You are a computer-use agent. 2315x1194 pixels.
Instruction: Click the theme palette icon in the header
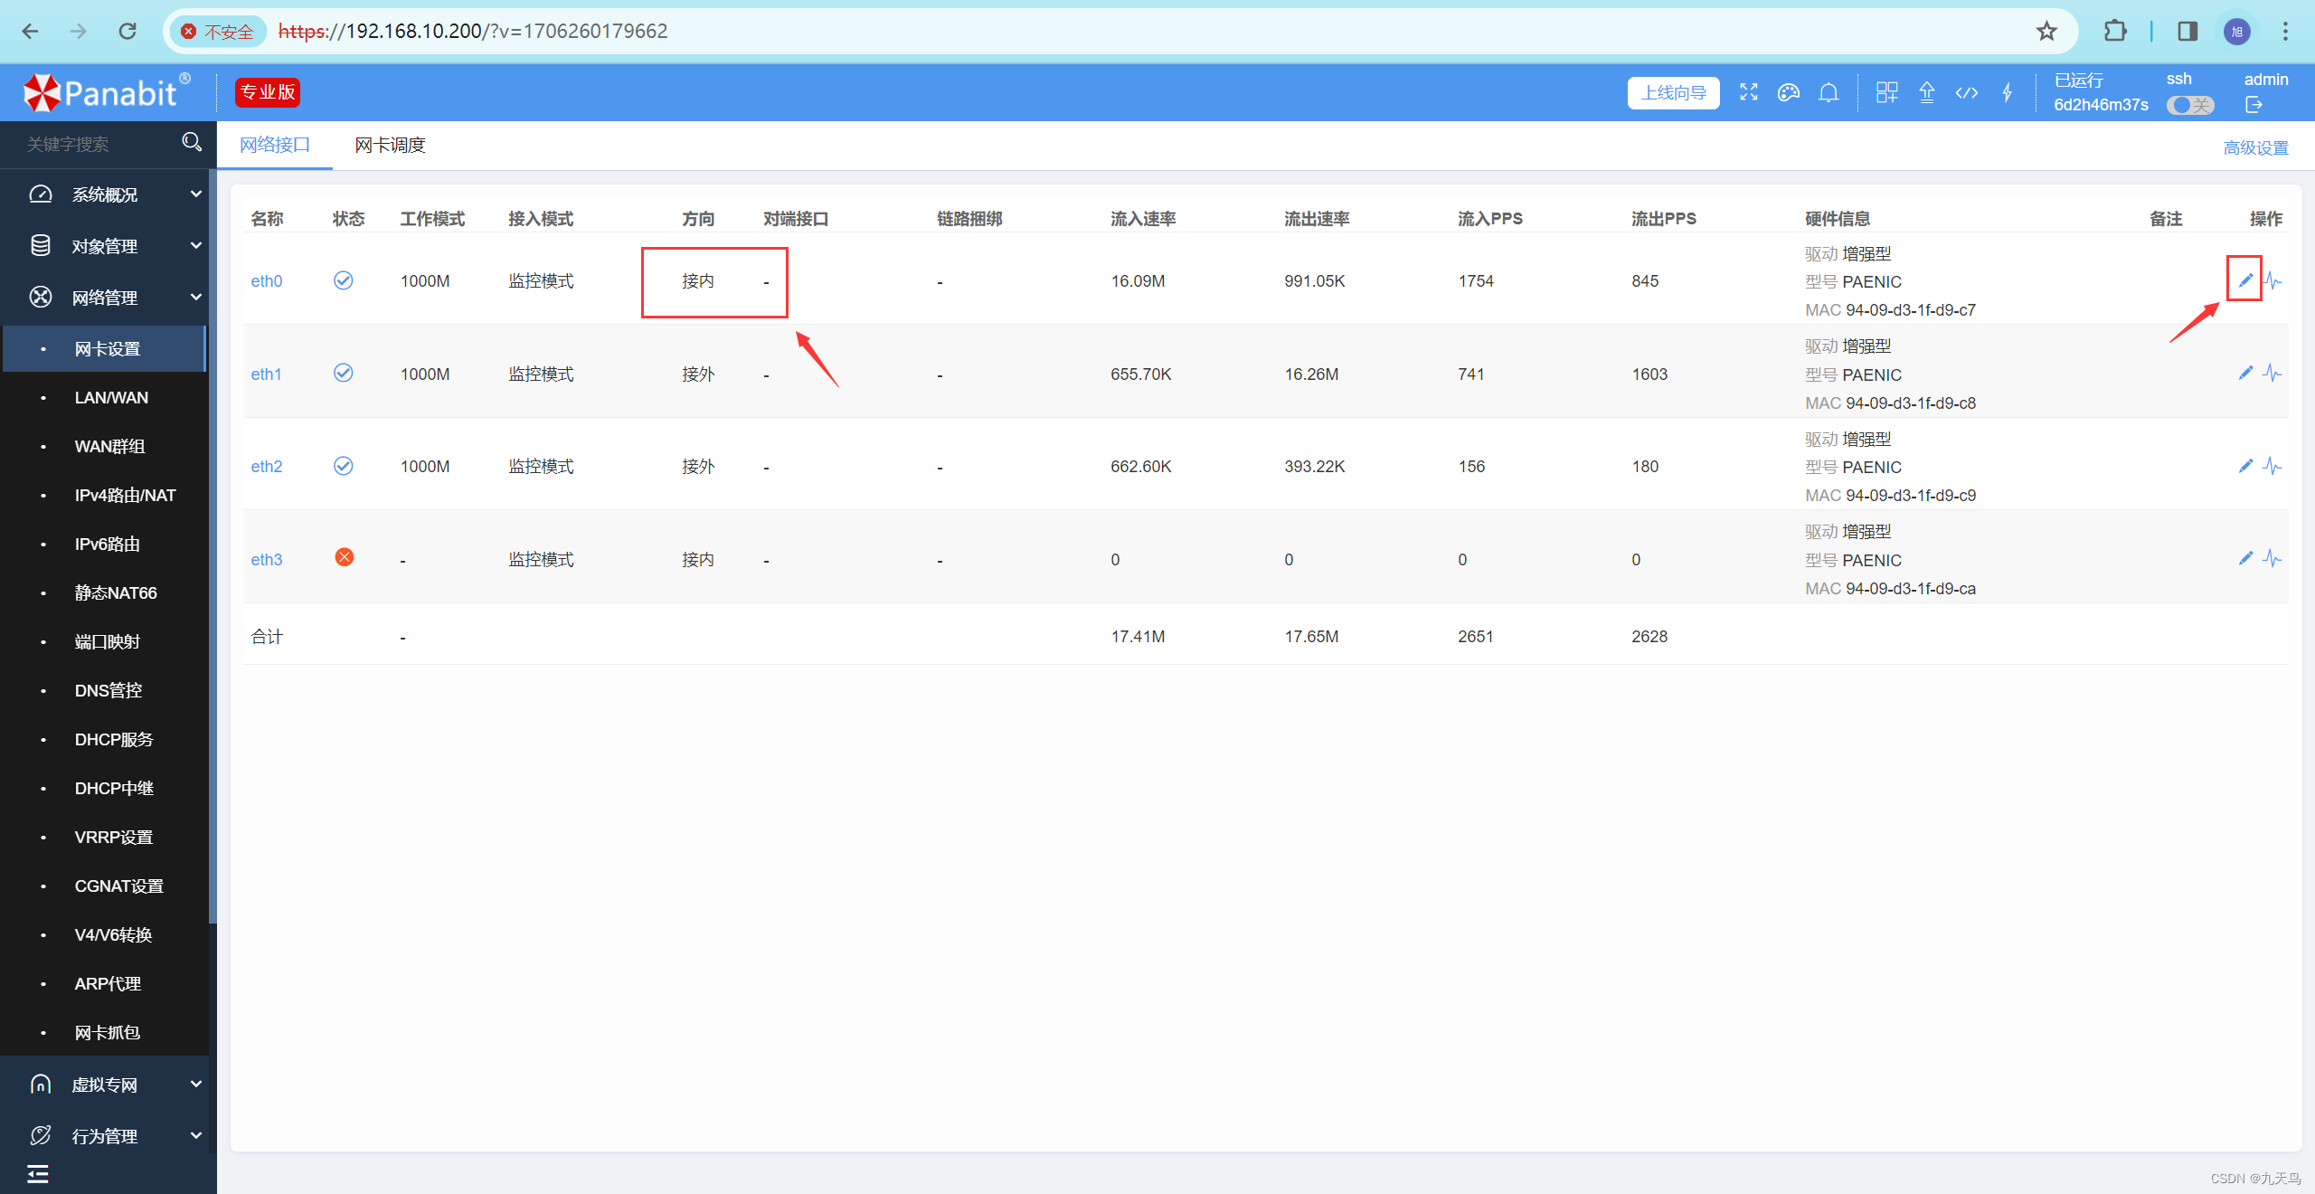(x=1788, y=92)
